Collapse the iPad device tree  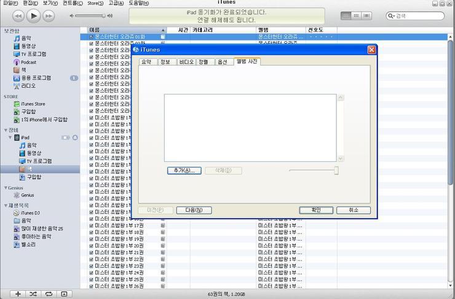click(x=10, y=138)
